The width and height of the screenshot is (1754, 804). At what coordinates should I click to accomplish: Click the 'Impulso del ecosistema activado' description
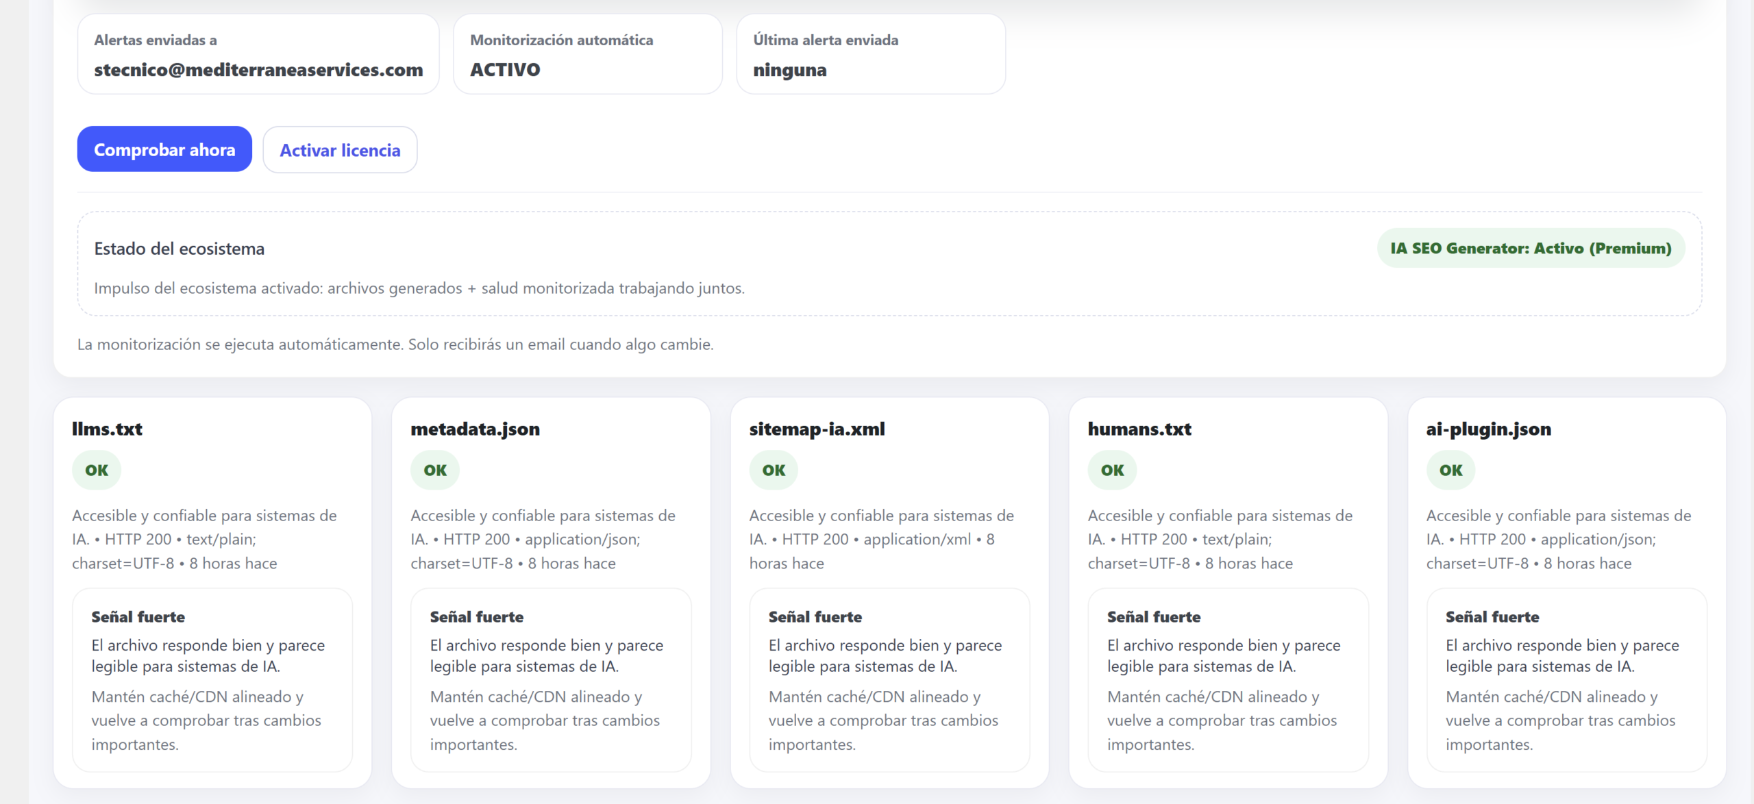point(419,288)
